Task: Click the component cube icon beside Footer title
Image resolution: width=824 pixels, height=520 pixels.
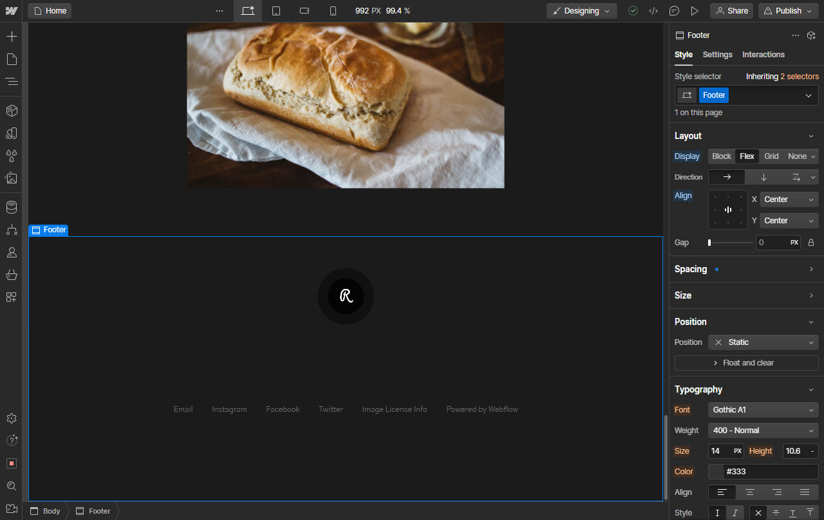Action: (812, 35)
